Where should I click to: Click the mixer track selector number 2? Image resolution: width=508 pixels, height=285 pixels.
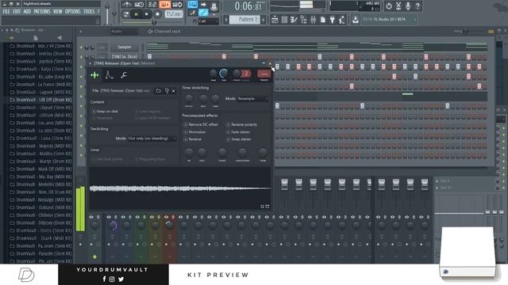point(246,74)
